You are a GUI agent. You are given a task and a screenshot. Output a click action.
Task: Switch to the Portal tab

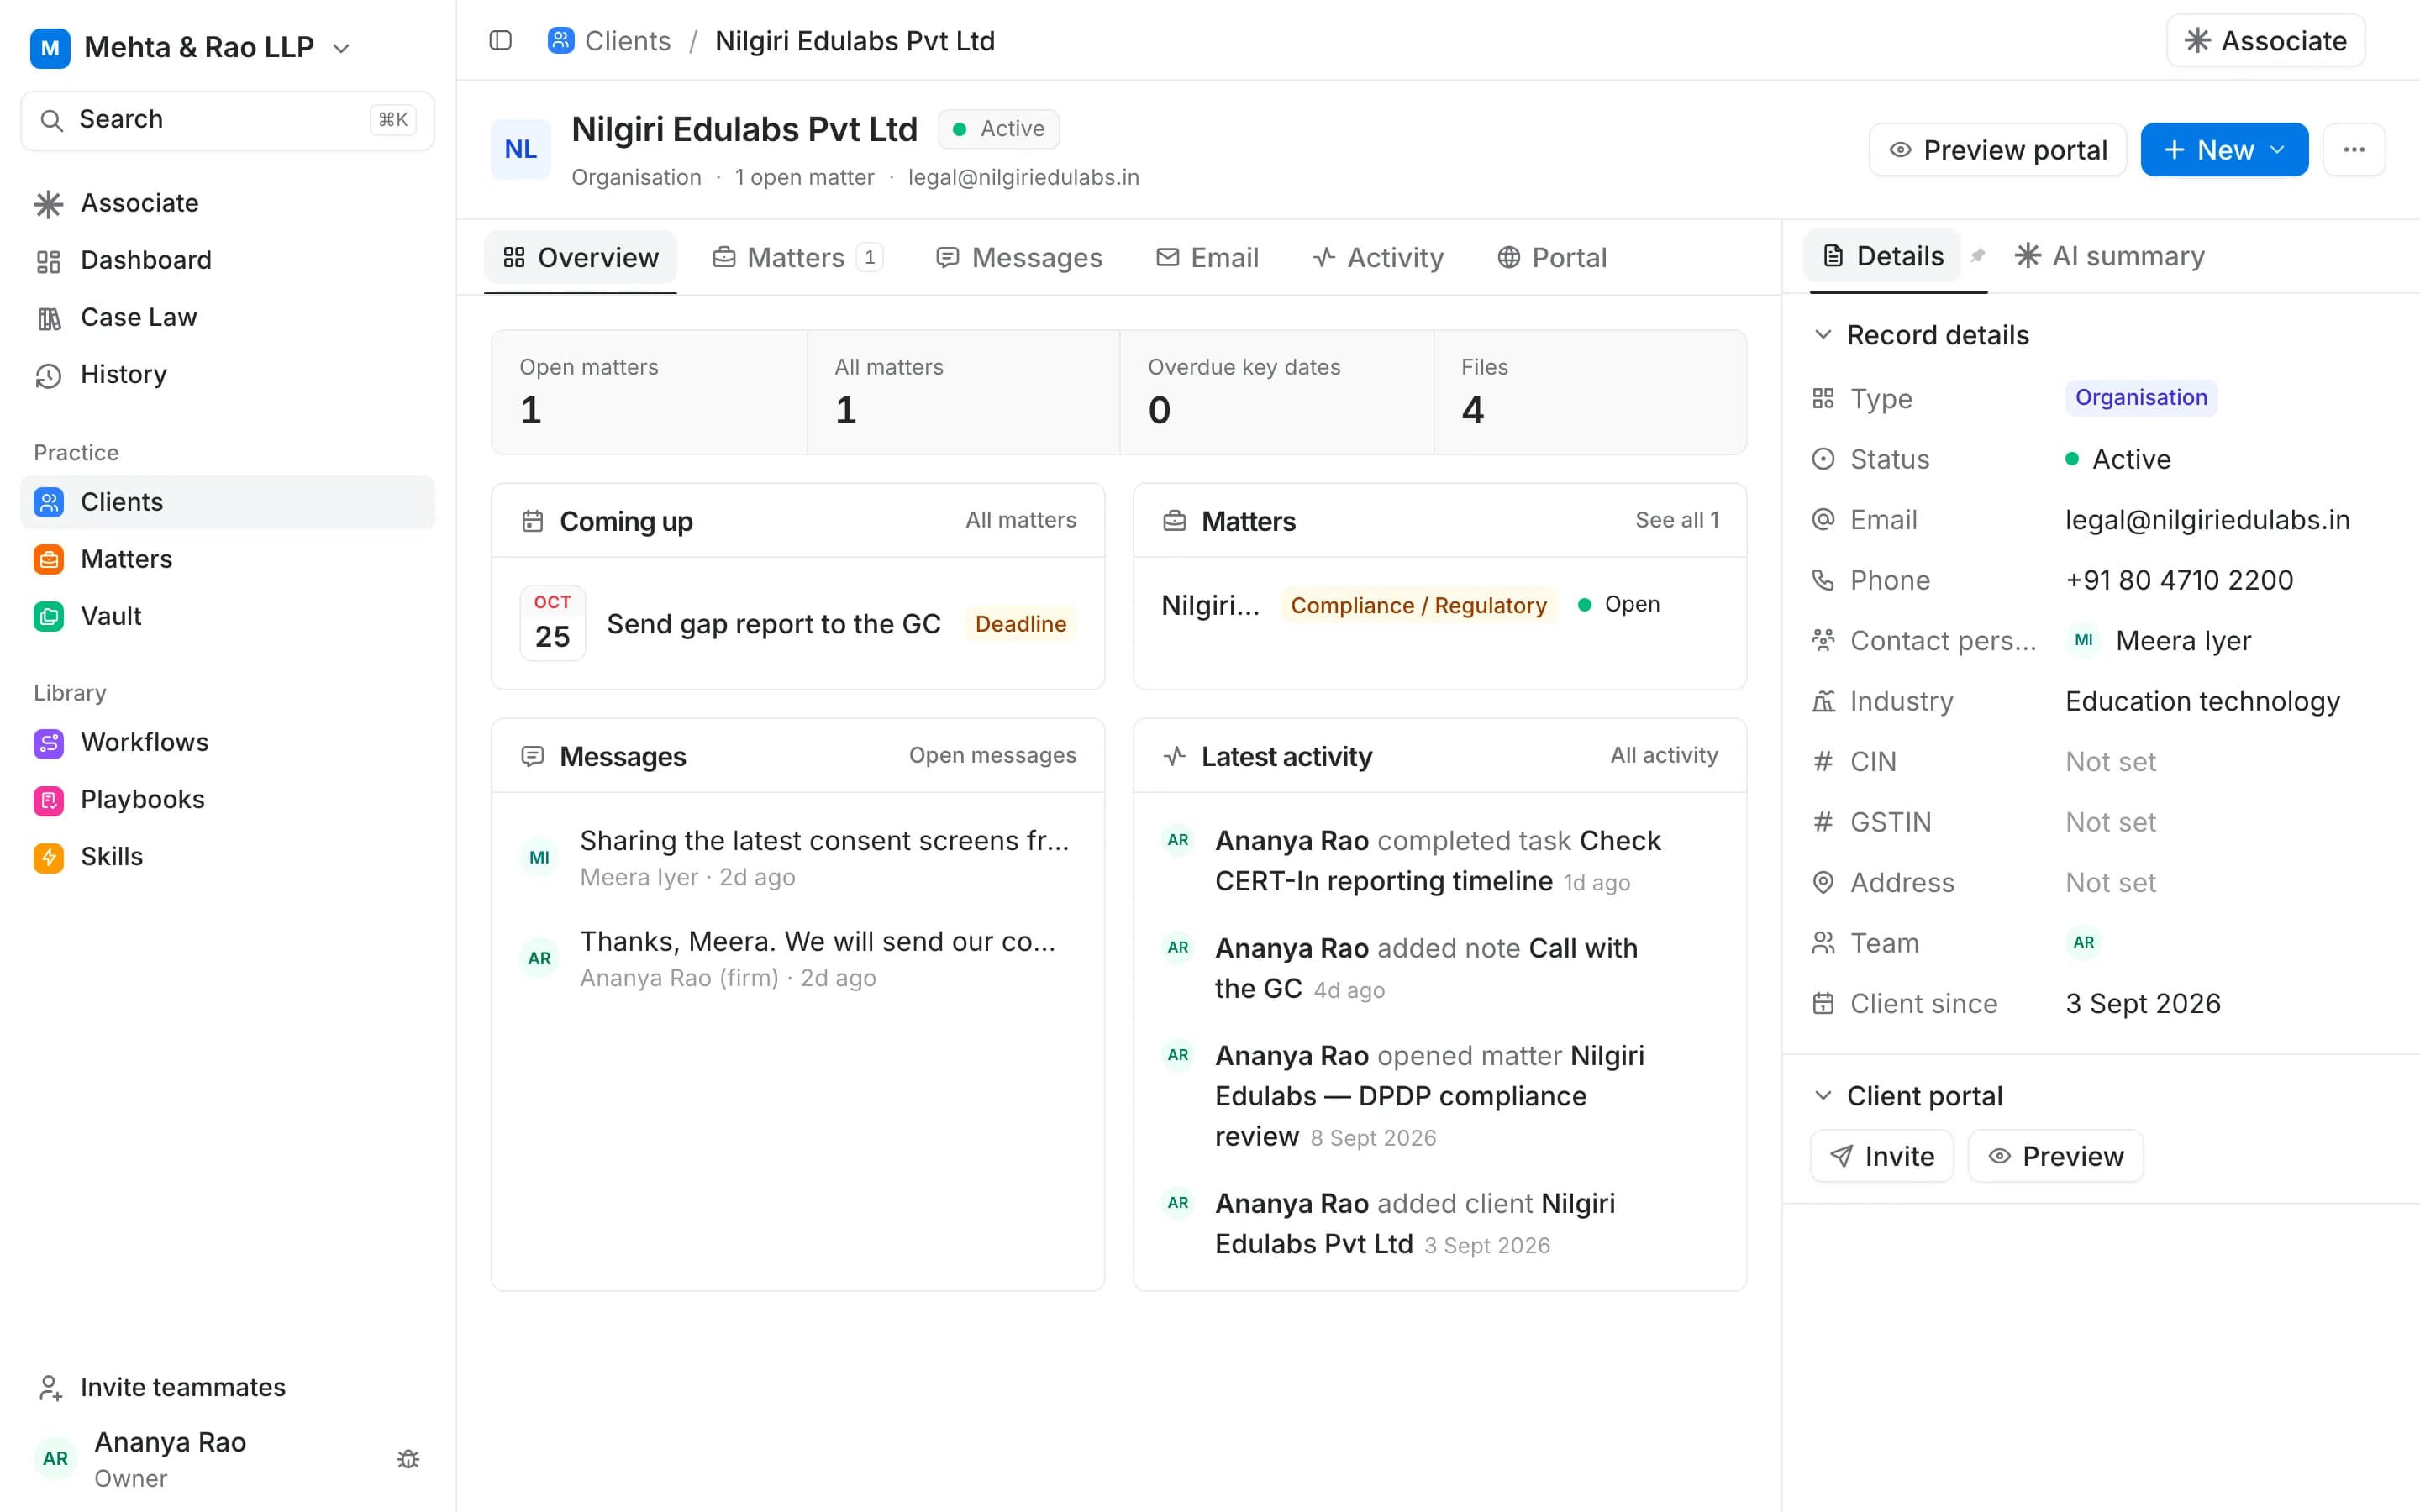(x=1552, y=258)
